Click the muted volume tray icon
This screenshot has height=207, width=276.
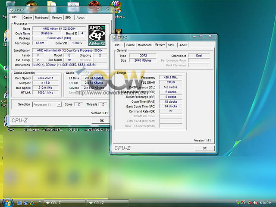point(255,203)
